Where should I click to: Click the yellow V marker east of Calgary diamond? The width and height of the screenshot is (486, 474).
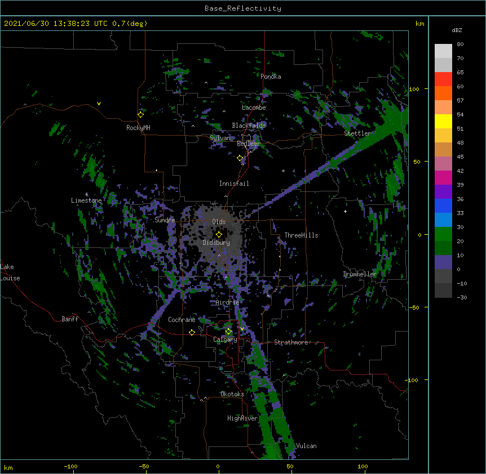[x=242, y=329]
